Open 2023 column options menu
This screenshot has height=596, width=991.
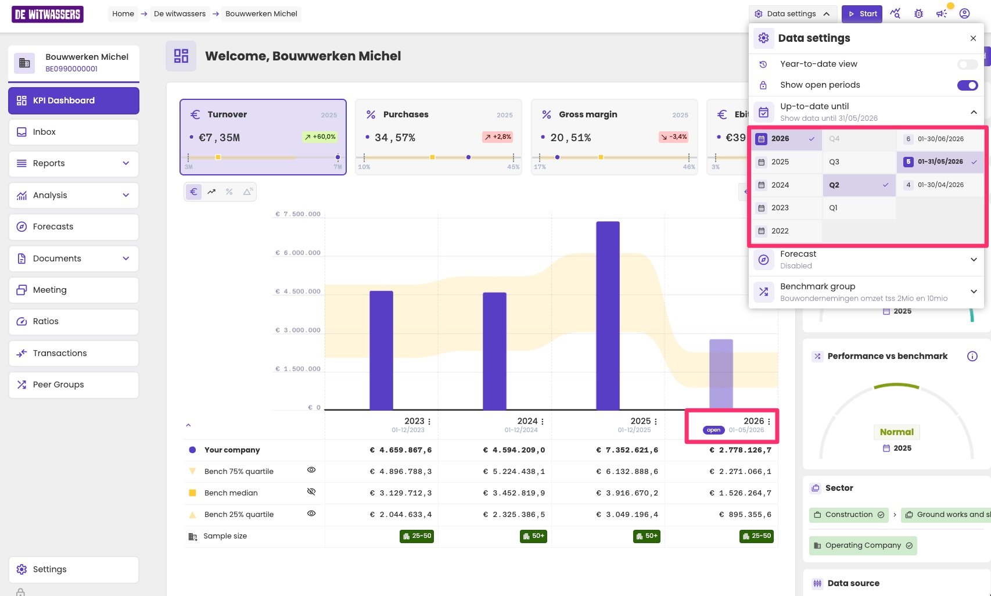coord(429,422)
